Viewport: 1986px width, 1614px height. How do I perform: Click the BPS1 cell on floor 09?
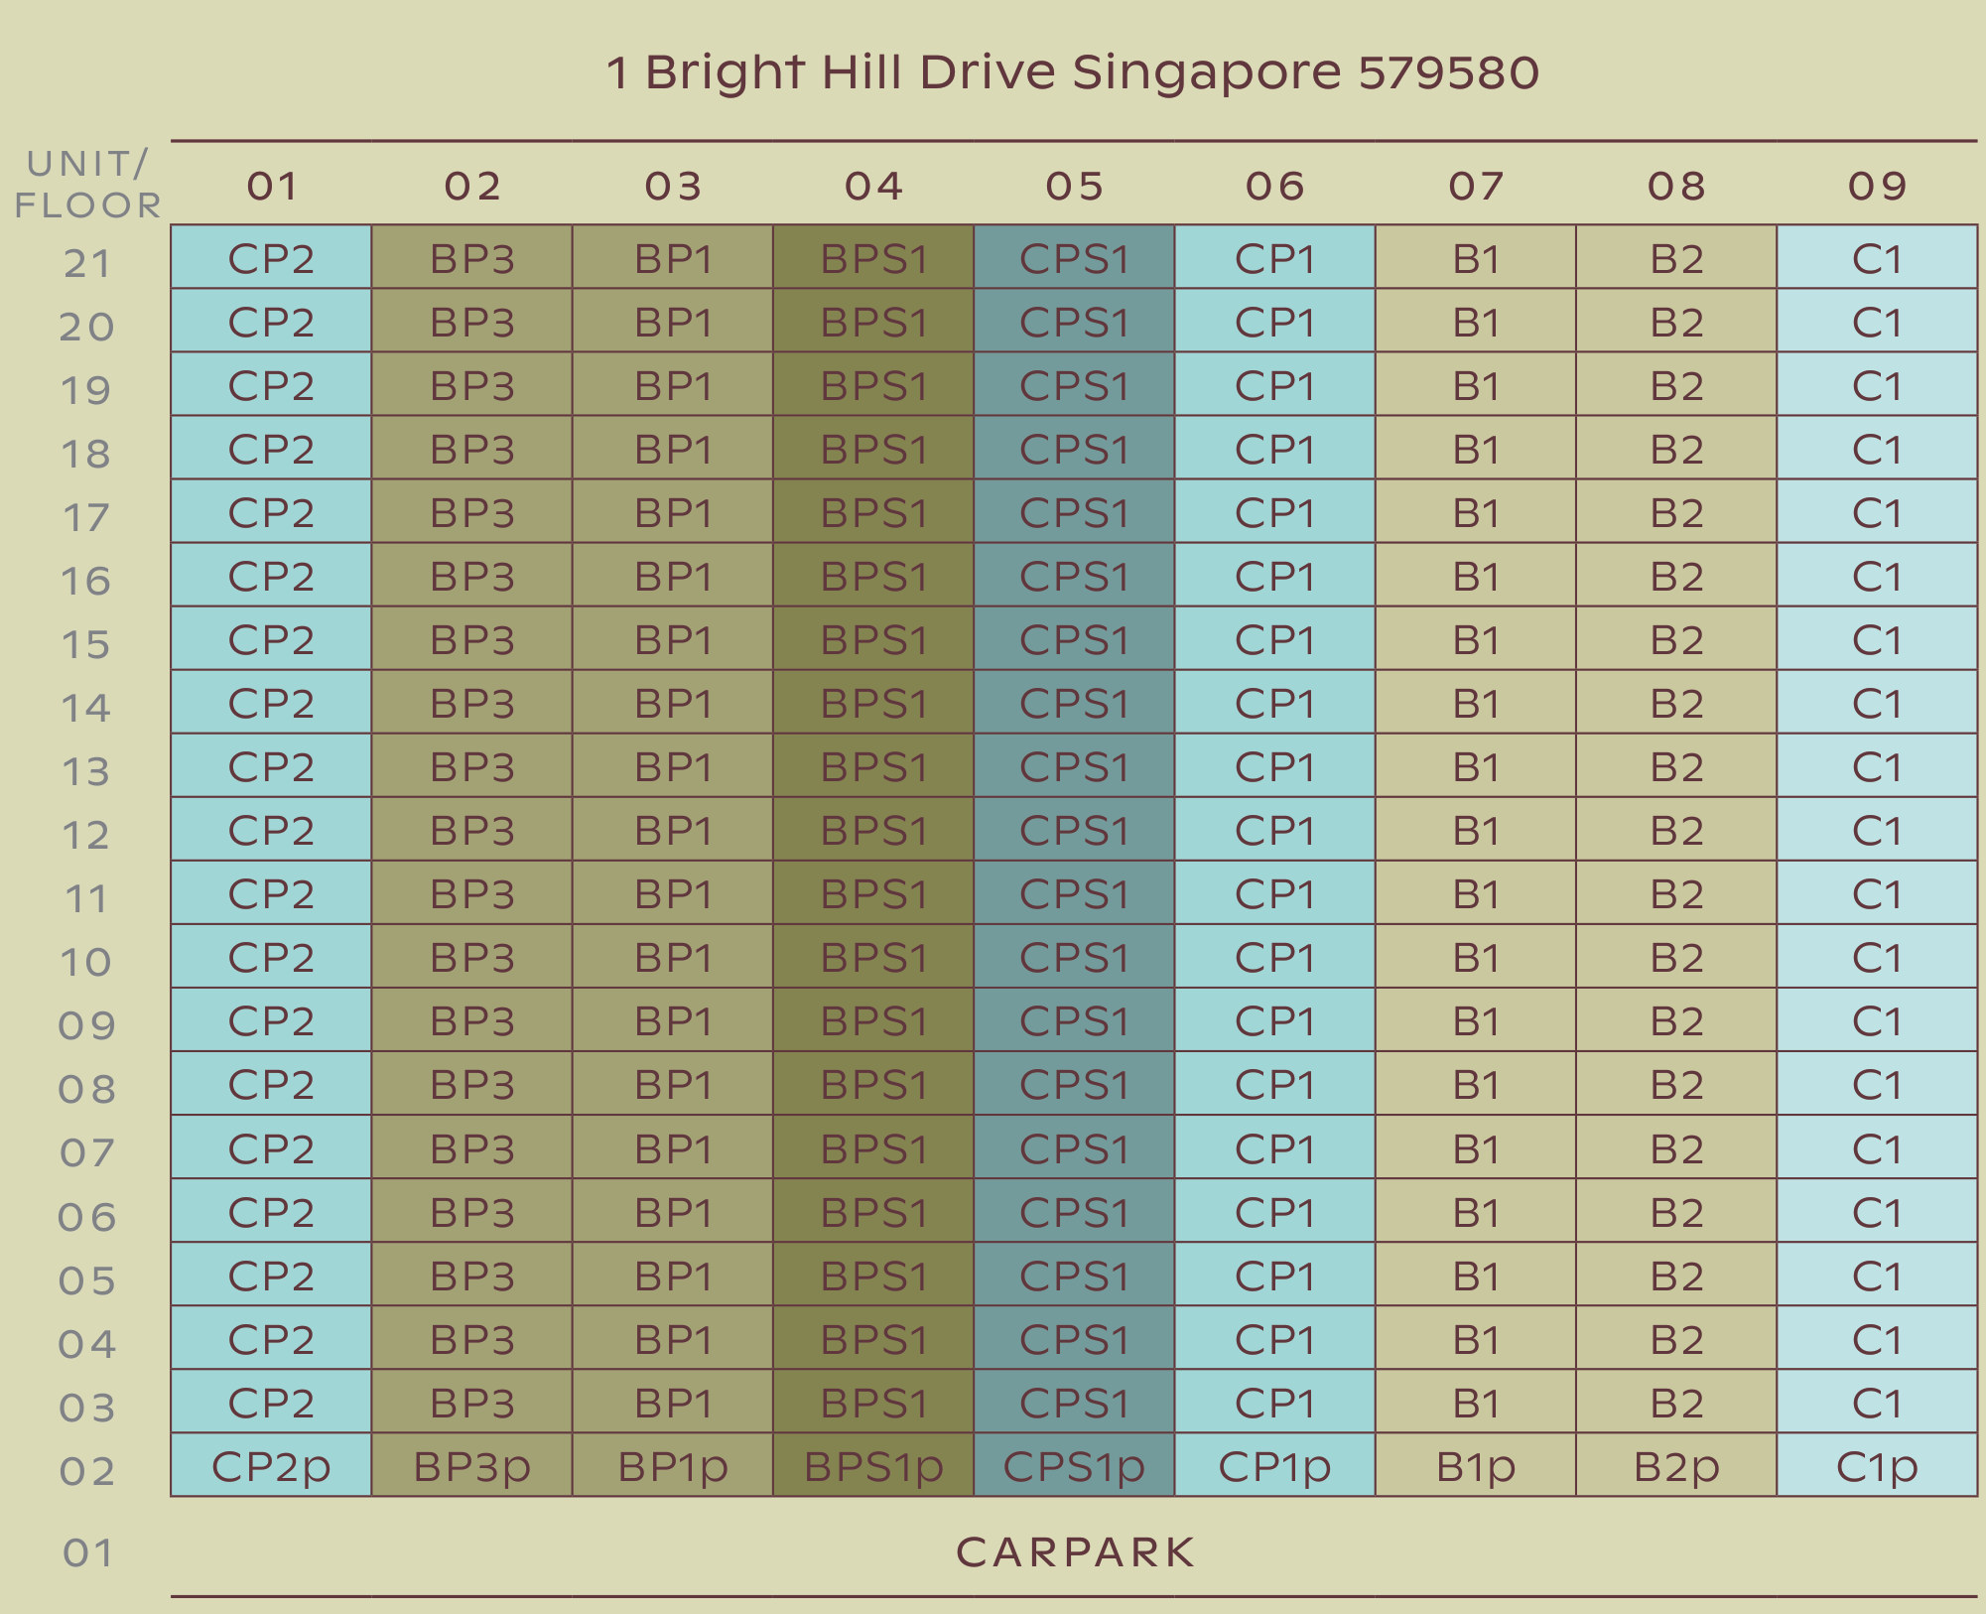873,1019
